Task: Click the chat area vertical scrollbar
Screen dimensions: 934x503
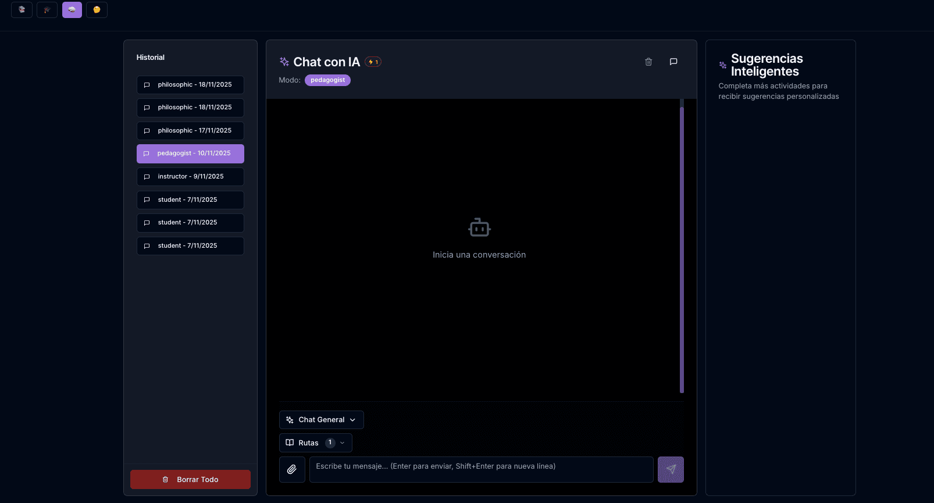Action: [x=682, y=250]
